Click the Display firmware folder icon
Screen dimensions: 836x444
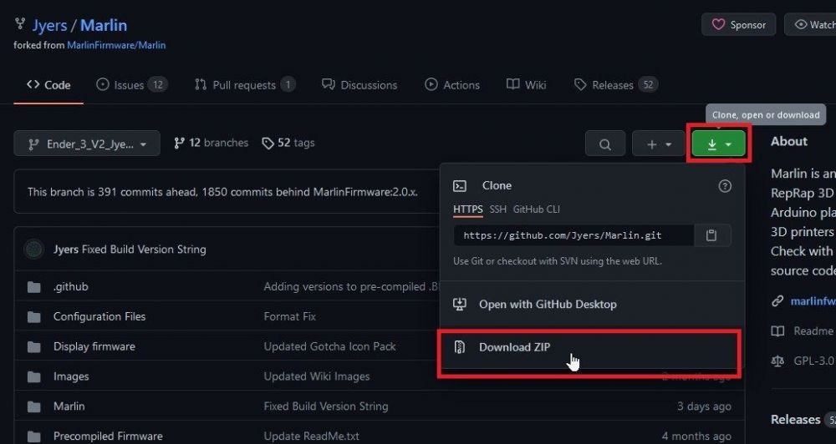point(34,347)
